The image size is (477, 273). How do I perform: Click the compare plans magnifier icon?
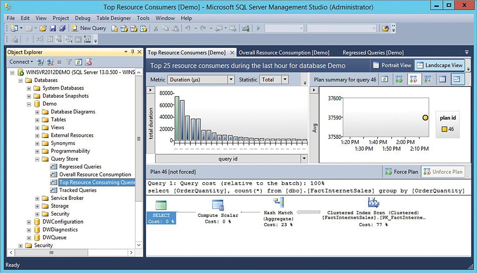click(428, 79)
